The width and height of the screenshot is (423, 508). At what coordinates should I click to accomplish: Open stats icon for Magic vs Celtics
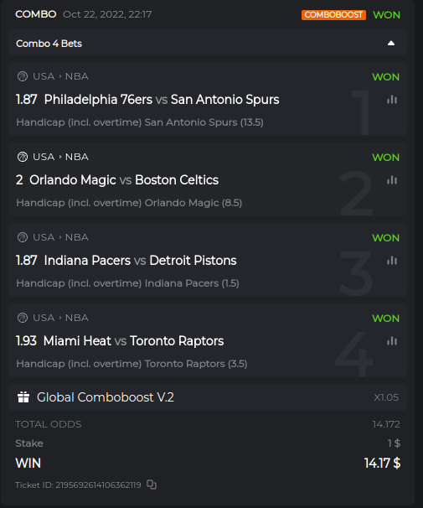392,179
